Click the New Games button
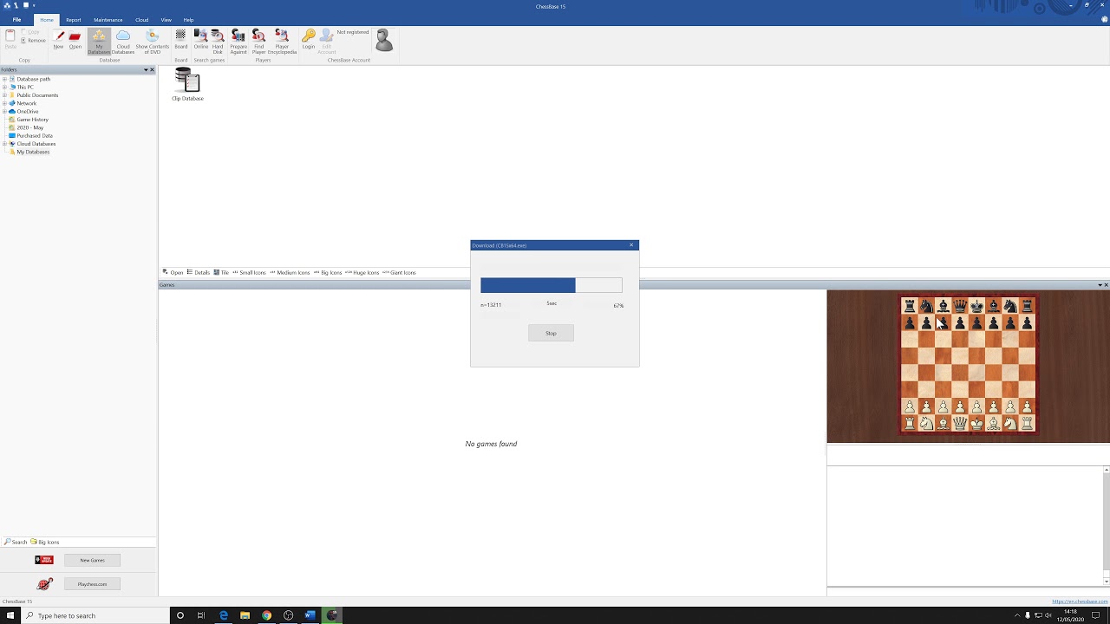This screenshot has height=624, width=1110. [x=92, y=560]
